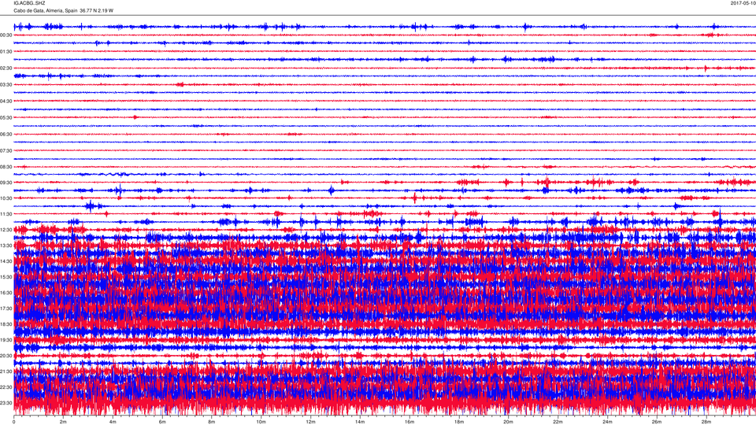Click the 16m axis tick label
The image size is (756, 425).
click(409, 422)
